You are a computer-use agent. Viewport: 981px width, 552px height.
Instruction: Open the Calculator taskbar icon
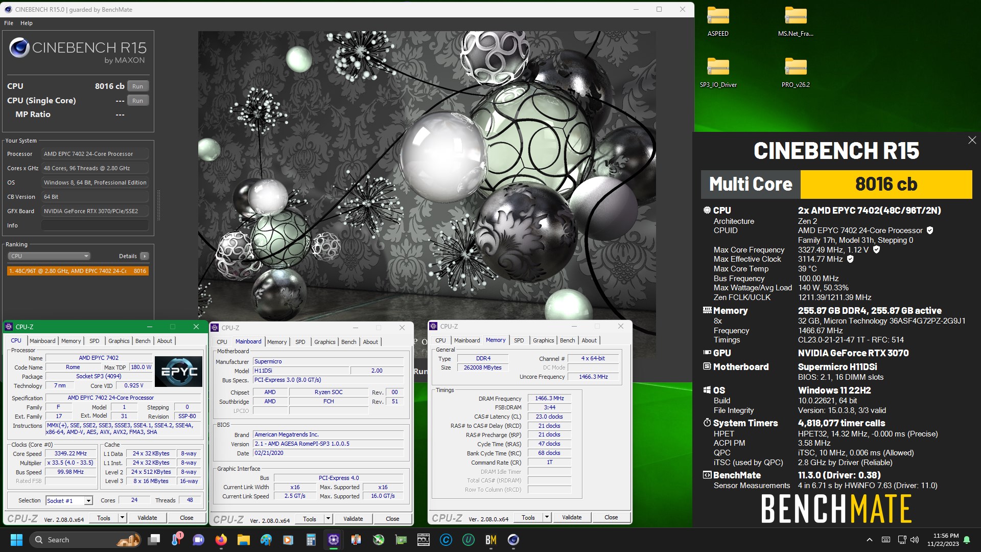(311, 540)
